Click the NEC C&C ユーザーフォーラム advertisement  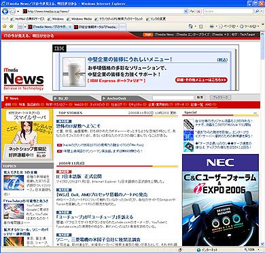tap(220, 200)
